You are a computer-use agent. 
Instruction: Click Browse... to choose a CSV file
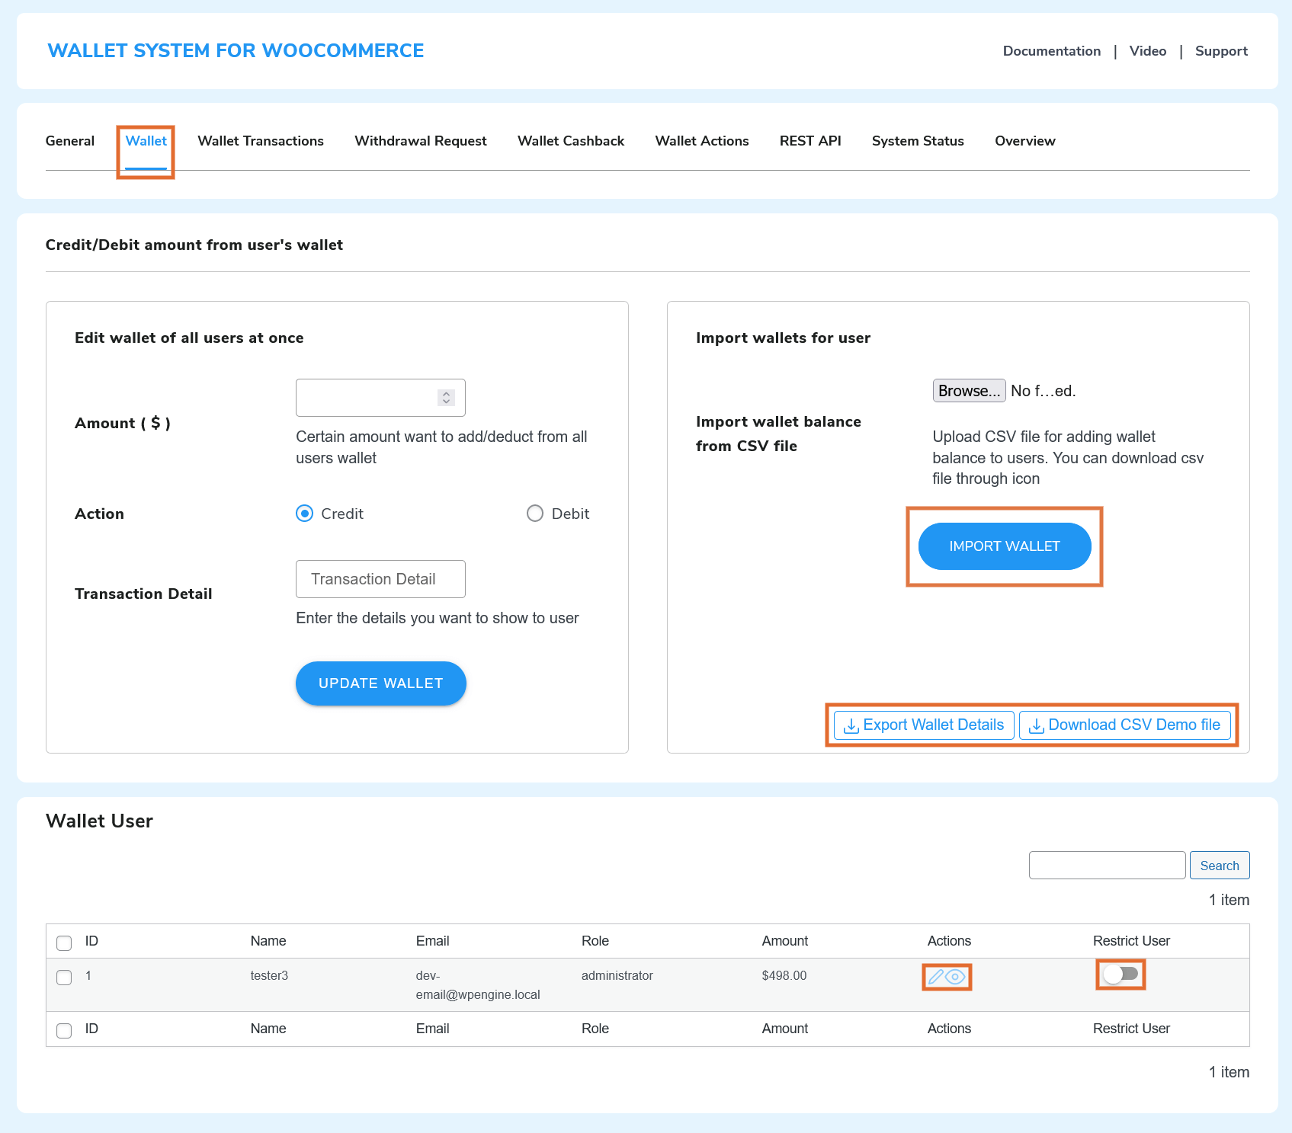969,391
